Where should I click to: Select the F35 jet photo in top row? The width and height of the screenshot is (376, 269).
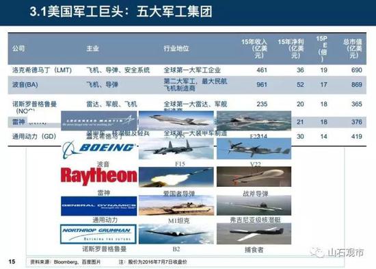click(x=176, y=120)
